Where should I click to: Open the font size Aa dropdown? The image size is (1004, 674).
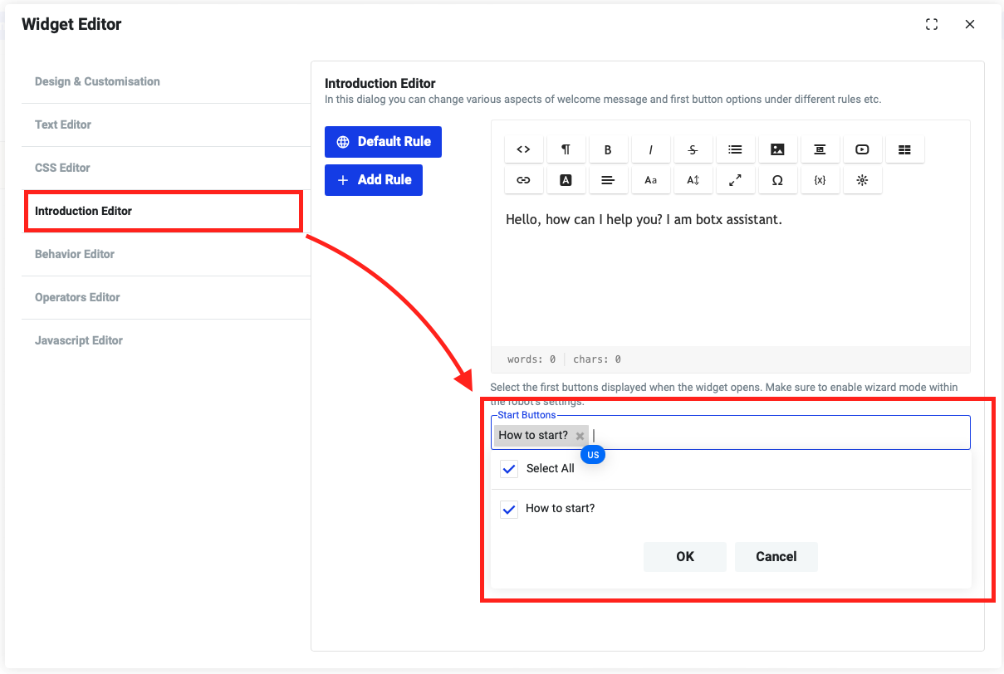tap(651, 179)
